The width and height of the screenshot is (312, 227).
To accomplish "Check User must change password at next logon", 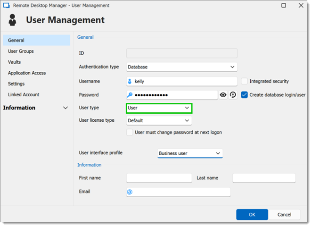I will click(130, 133).
